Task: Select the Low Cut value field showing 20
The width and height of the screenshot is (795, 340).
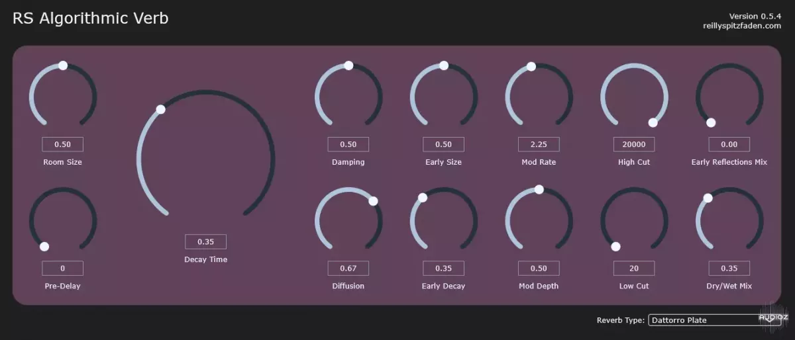Action: (634, 269)
